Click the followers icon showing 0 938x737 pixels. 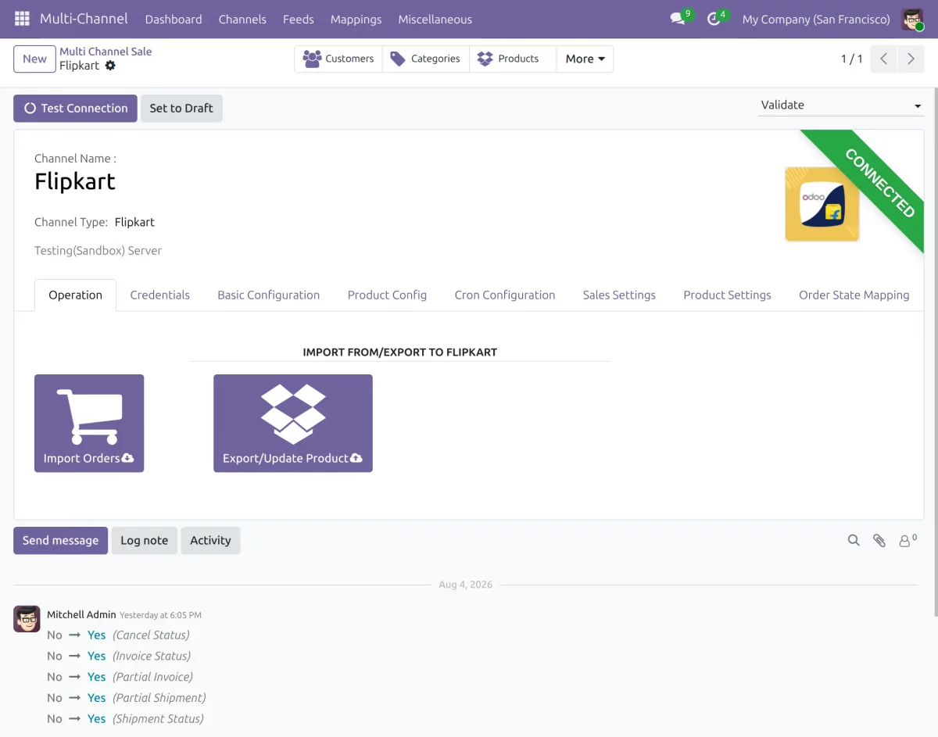(x=907, y=540)
